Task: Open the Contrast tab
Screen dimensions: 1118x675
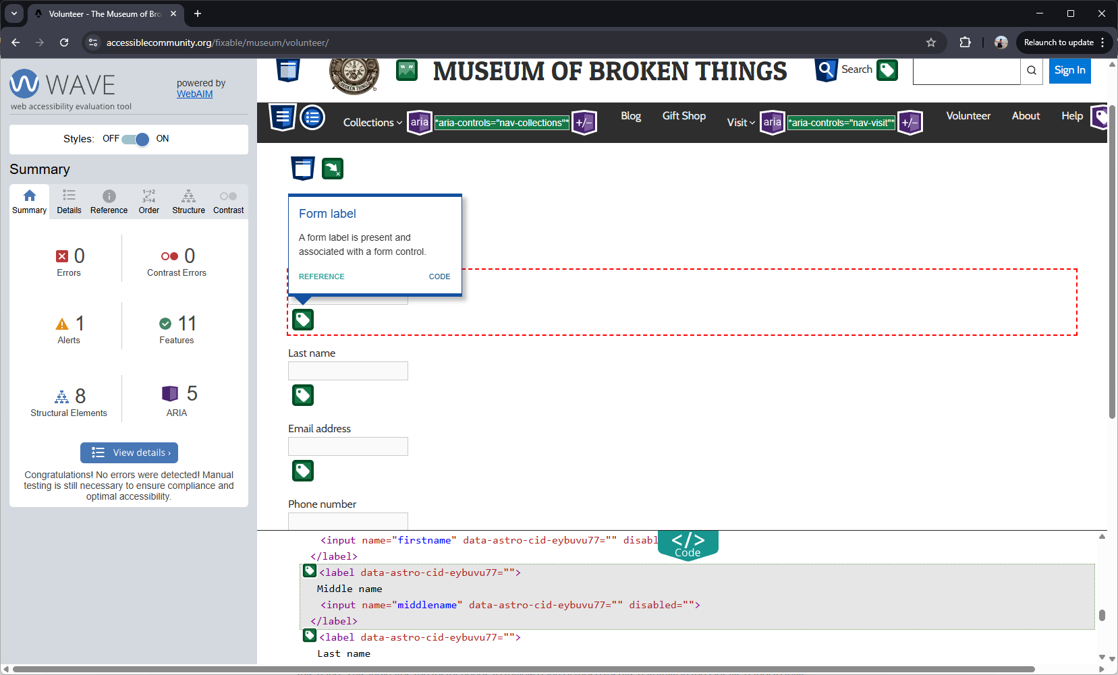Action: pos(228,202)
